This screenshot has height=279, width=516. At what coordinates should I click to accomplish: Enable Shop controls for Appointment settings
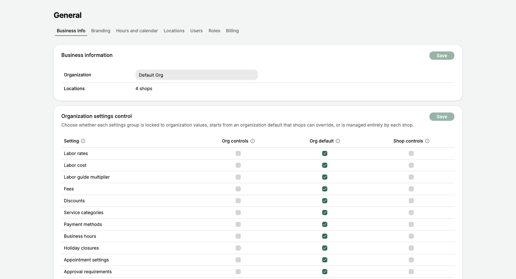(x=411, y=260)
